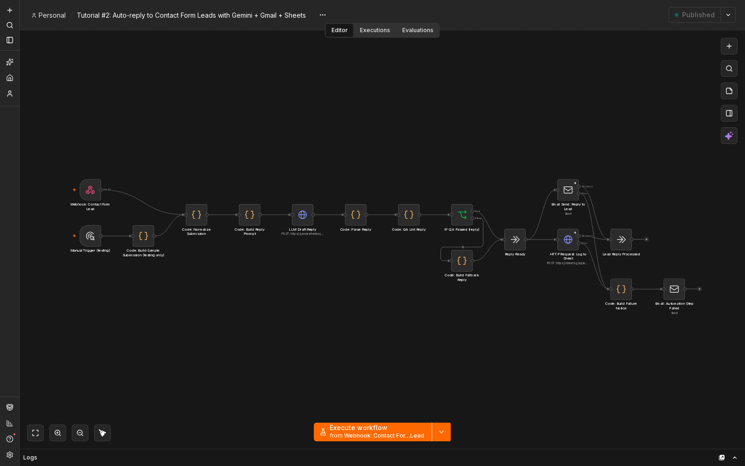
Task: Expand the Published dropdown arrow
Action: click(x=728, y=15)
